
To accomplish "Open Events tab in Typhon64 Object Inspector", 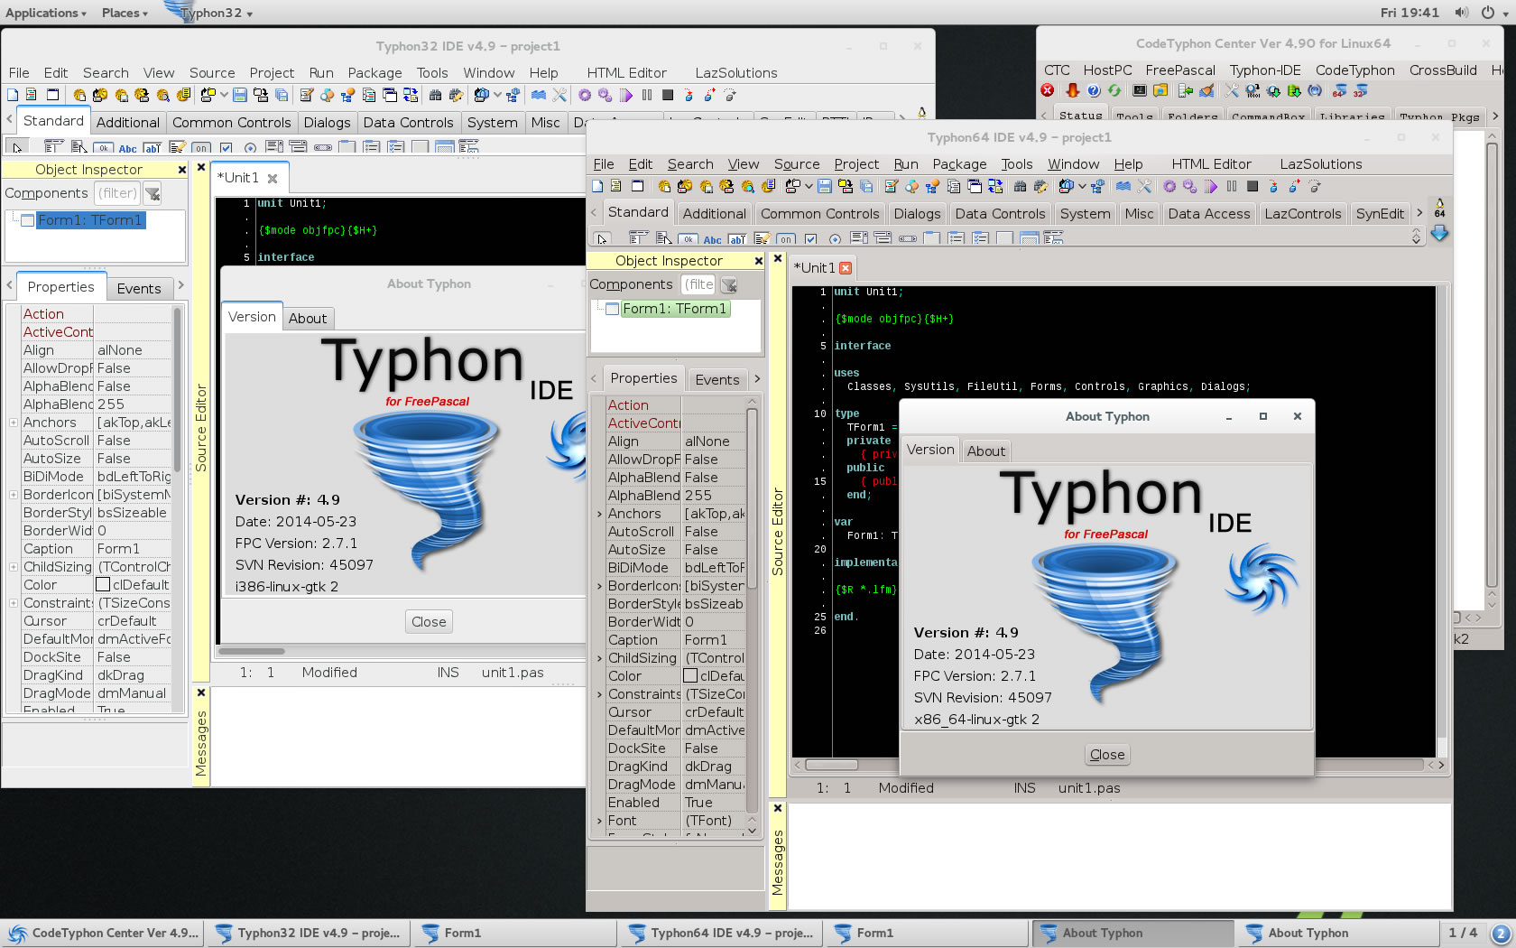I will (x=717, y=380).
